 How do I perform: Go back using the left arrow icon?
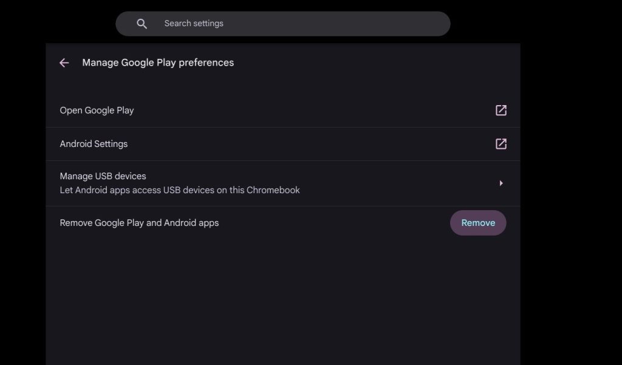64,63
